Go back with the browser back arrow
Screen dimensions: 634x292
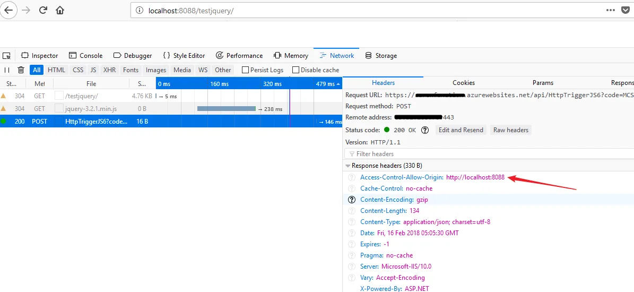coord(9,11)
